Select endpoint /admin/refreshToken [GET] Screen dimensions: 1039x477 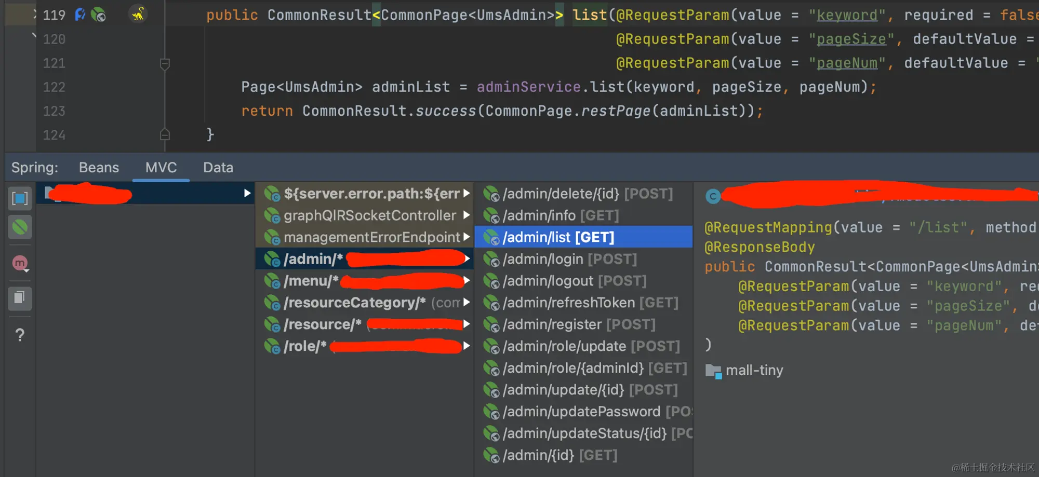[x=583, y=303]
